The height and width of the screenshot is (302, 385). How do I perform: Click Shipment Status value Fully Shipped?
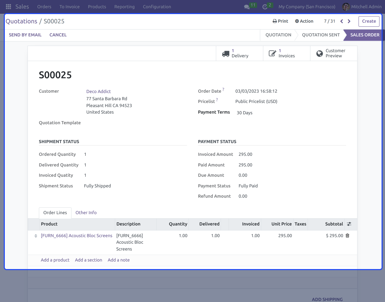98,186
